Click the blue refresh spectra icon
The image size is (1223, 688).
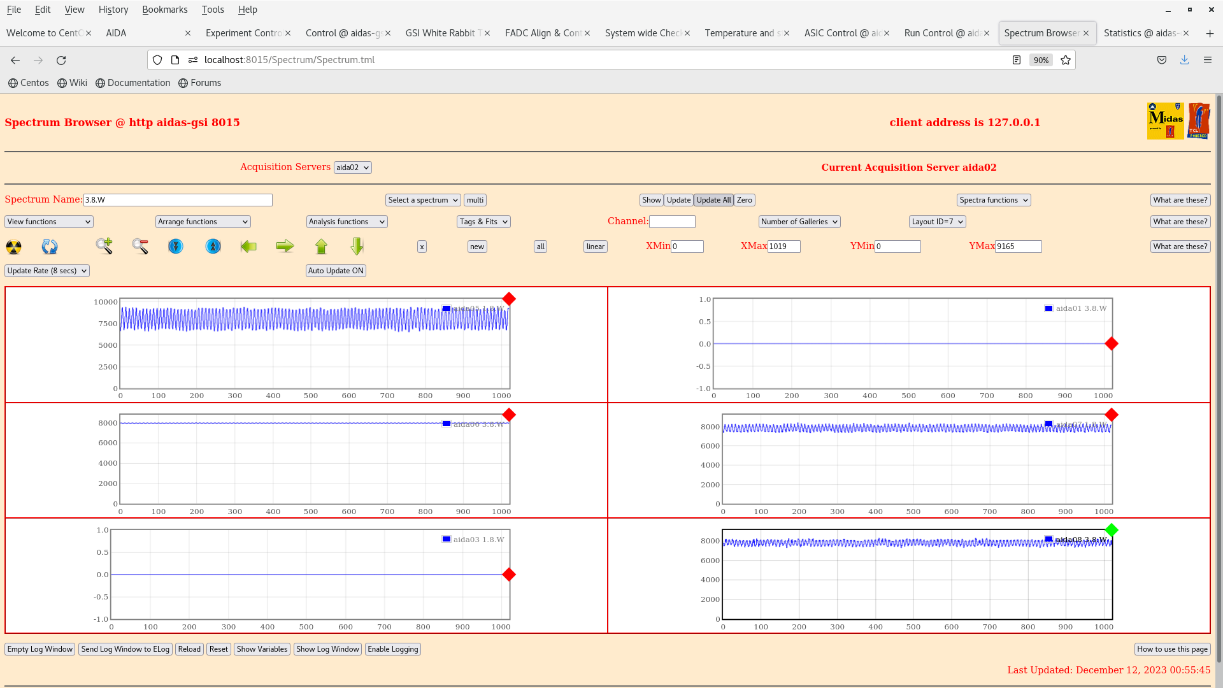pyautogui.click(x=50, y=247)
